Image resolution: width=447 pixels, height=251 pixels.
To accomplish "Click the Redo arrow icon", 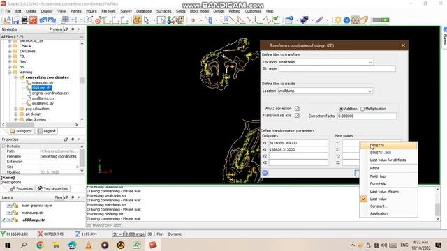I will pos(52,20).
